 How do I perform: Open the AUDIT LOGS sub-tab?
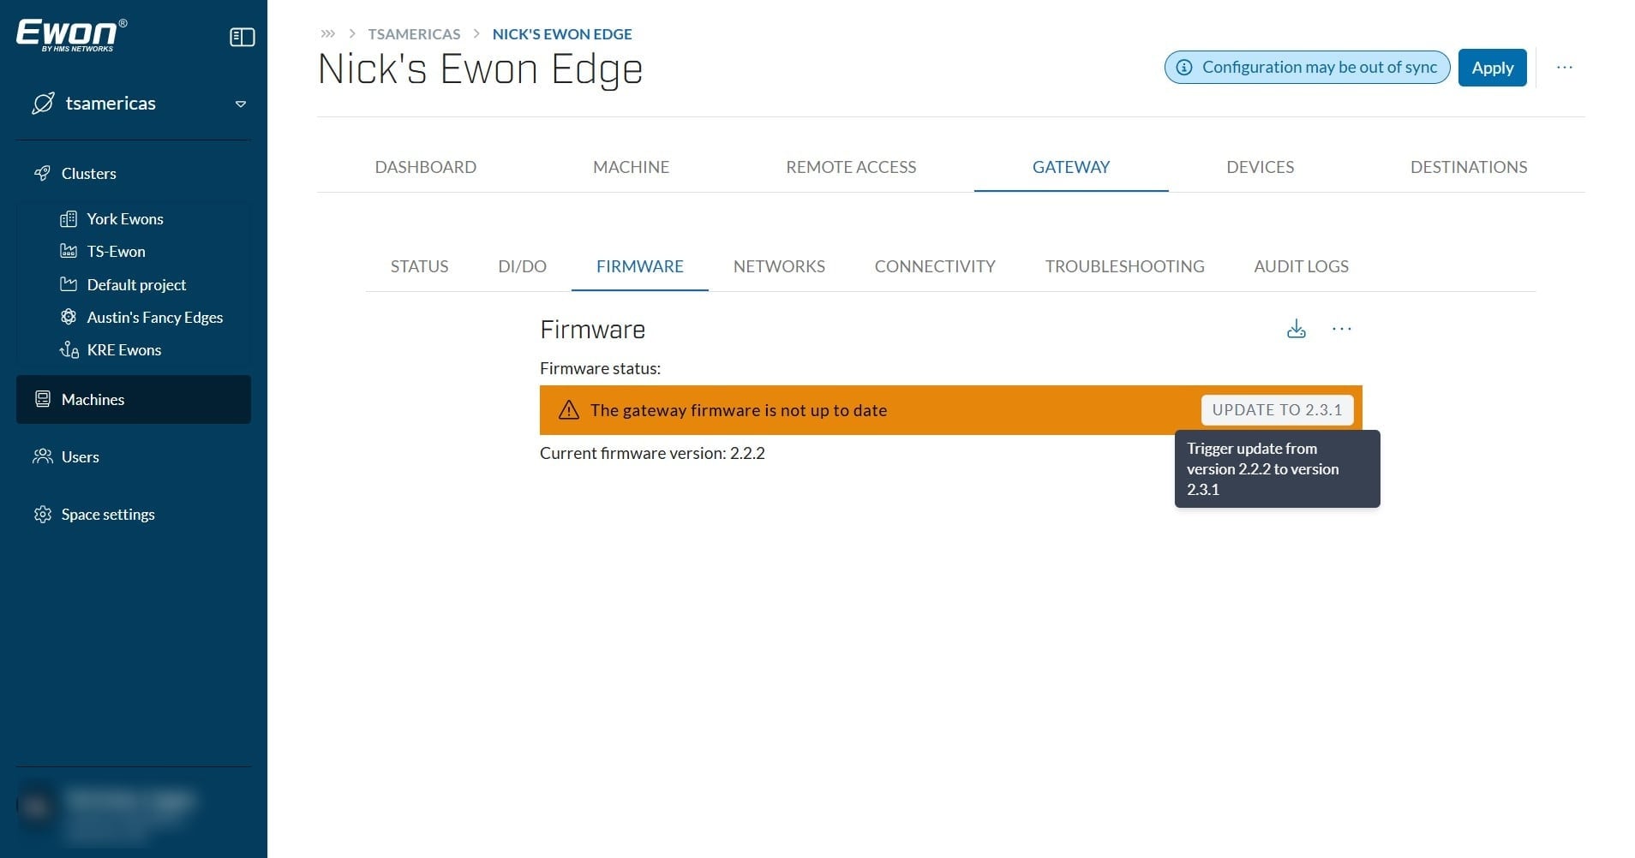(1301, 266)
